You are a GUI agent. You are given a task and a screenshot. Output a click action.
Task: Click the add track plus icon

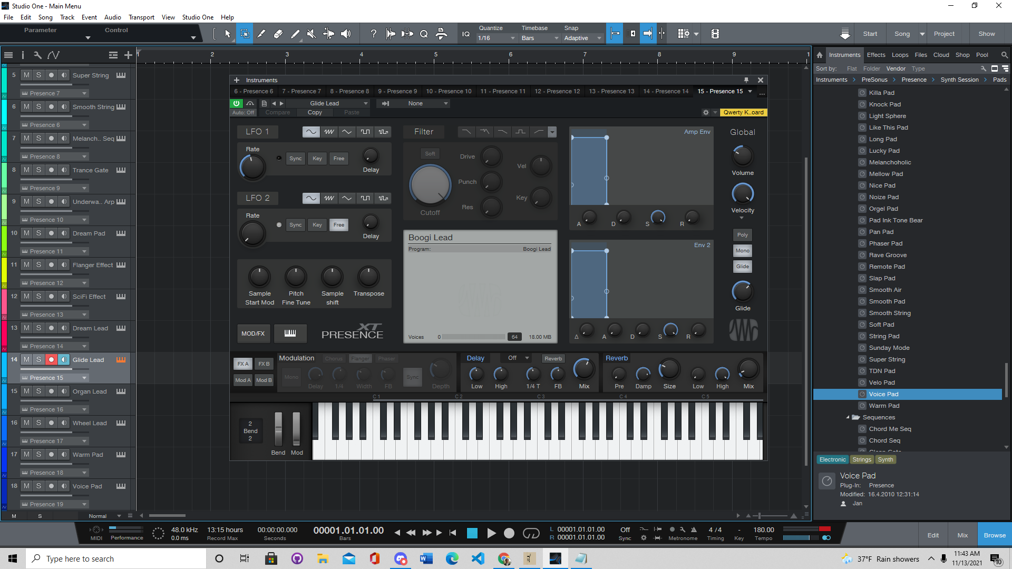point(128,55)
